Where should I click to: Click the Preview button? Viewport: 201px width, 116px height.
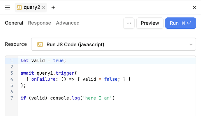pyautogui.click(x=150, y=23)
